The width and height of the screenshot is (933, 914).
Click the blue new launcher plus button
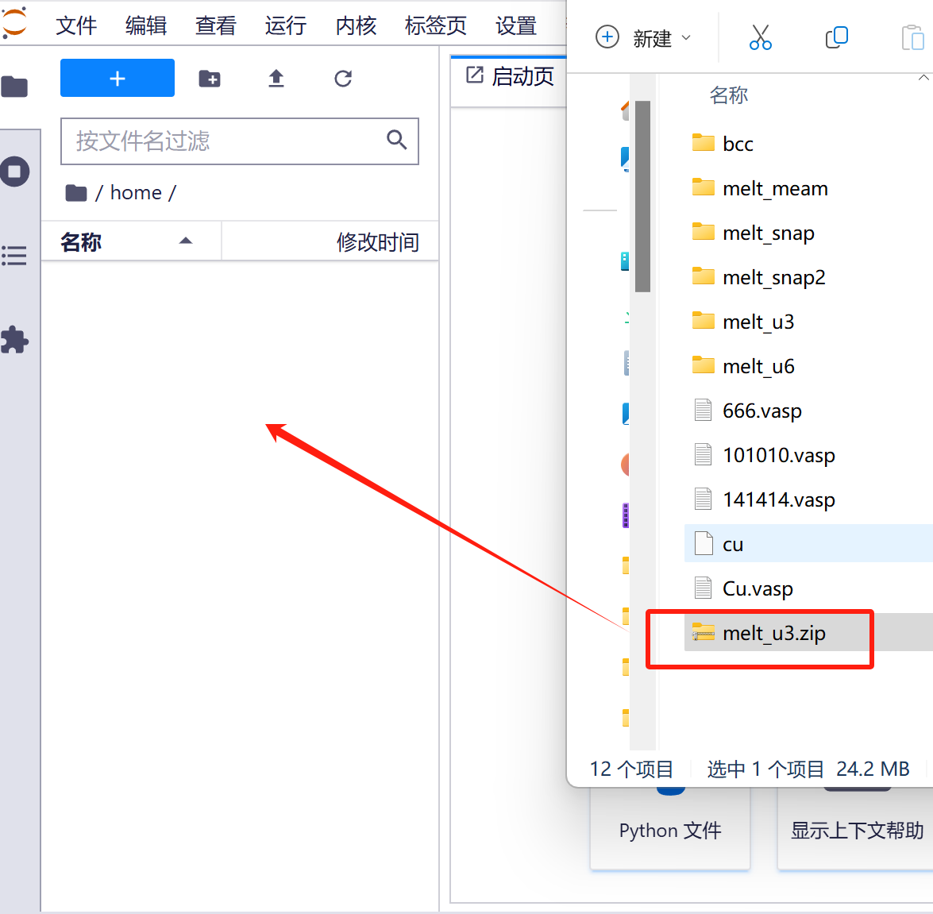(x=118, y=78)
